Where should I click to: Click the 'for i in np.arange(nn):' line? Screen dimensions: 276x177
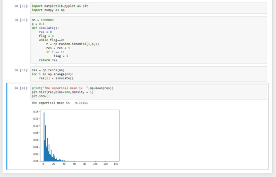(52, 74)
